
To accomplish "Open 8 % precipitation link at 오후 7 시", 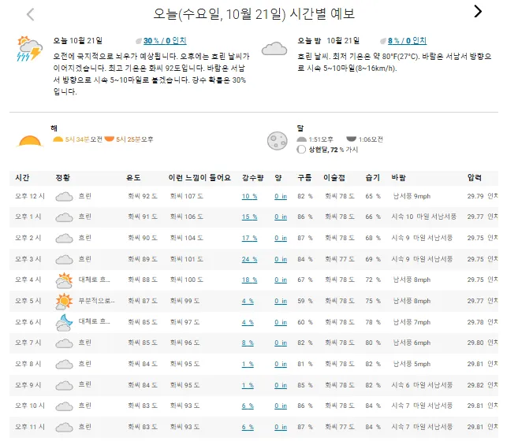I will [248, 343].
